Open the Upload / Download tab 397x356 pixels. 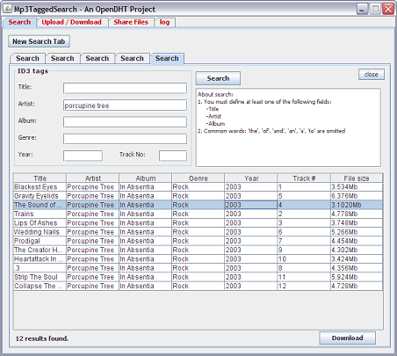click(71, 22)
